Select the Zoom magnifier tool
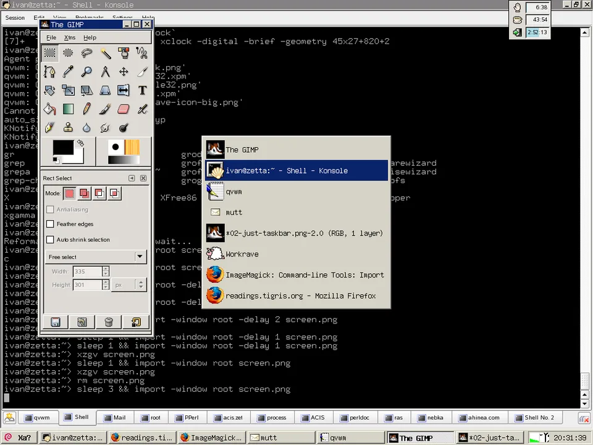This screenshot has height=445, width=593. click(86, 72)
